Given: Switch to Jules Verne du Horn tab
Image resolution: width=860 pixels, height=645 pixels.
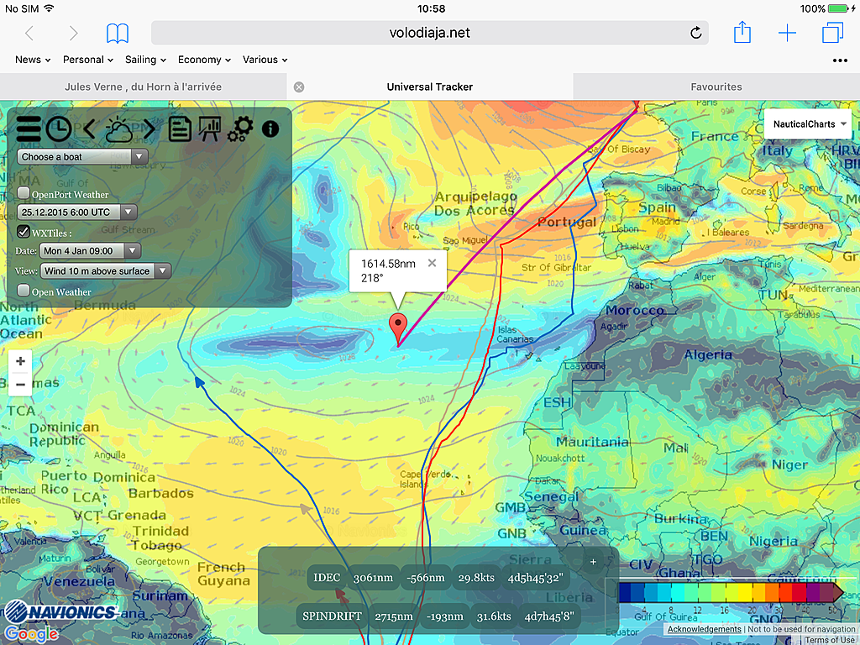Looking at the screenshot, I should point(143,87).
